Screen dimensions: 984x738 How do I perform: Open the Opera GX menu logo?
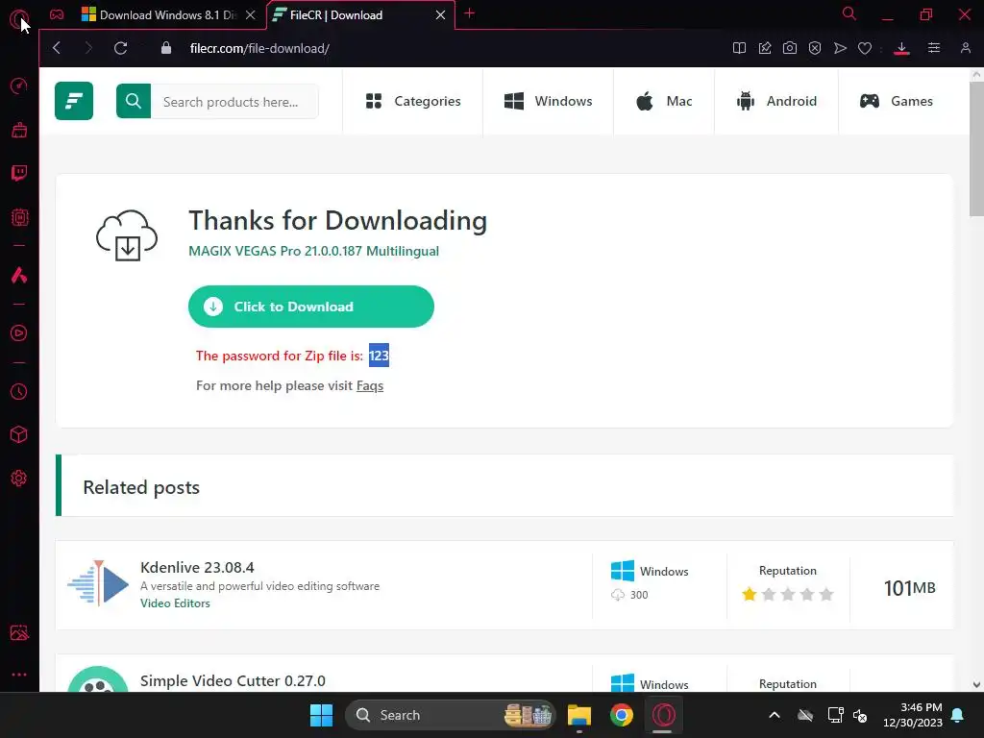point(18,17)
